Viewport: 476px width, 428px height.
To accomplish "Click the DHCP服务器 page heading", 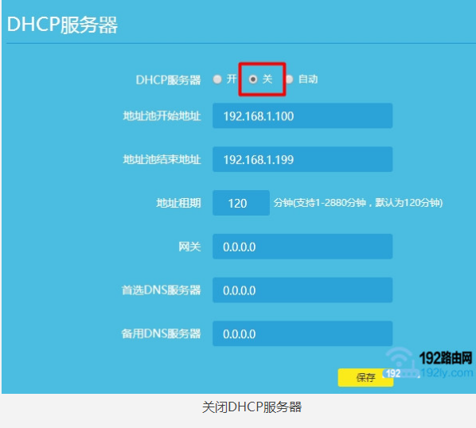I will 62,25.
